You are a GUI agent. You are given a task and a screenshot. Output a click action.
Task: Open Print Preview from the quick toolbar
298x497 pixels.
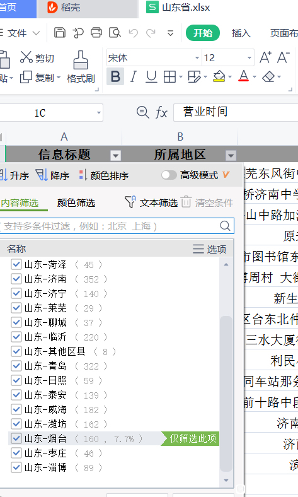coord(115,33)
